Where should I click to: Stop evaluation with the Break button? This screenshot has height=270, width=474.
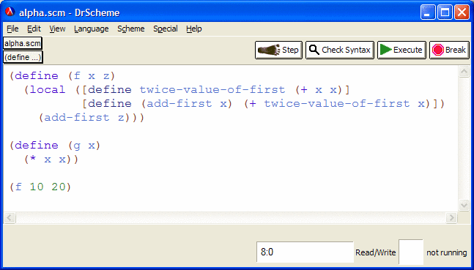click(x=449, y=50)
